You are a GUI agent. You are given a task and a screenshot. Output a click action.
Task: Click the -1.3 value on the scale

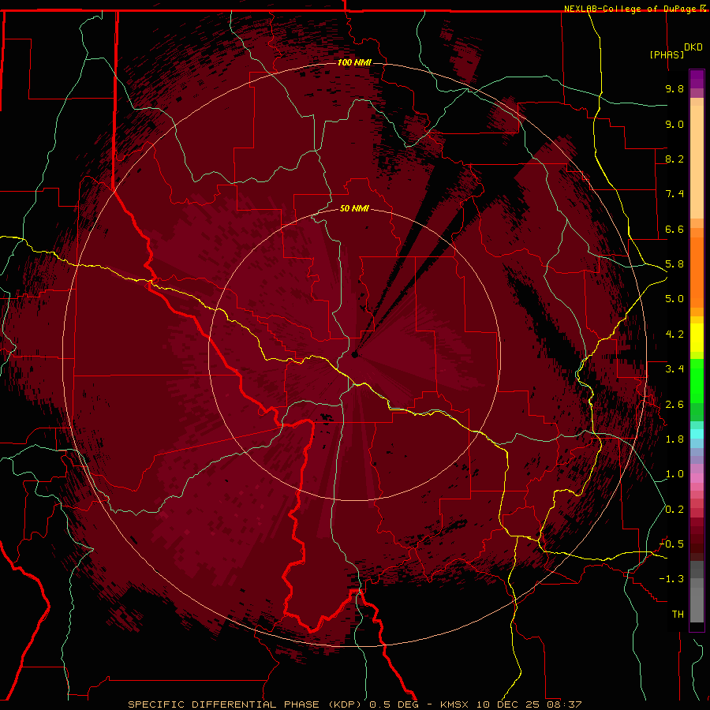(x=672, y=579)
